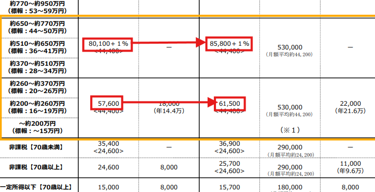The image size is (375, 192).
Task: Click 8,000 in the 非課税【70歳以上】 row
Action: point(169,167)
